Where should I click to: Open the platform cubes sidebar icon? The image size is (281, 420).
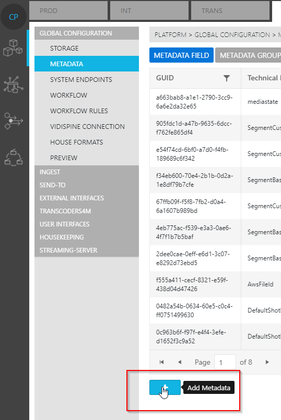tap(13, 48)
